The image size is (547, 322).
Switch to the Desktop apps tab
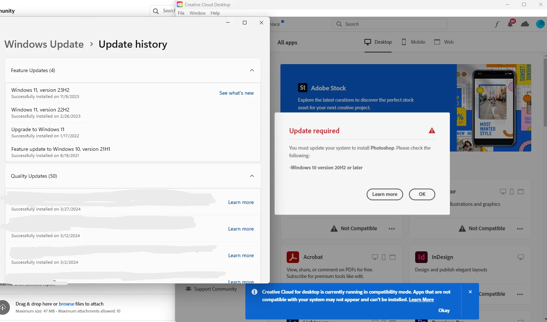(378, 42)
